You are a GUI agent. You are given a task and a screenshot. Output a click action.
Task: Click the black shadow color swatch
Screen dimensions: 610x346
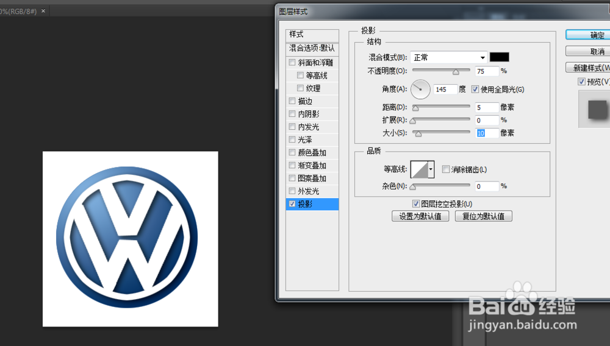(x=500, y=57)
